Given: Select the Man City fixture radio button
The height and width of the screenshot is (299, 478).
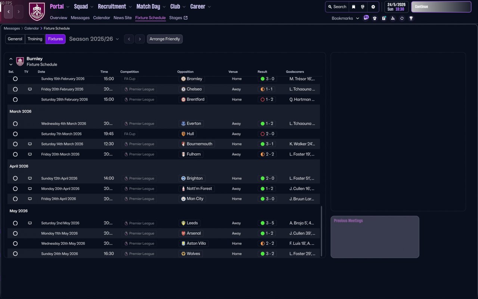Looking at the screenshot, I should 15,199.
